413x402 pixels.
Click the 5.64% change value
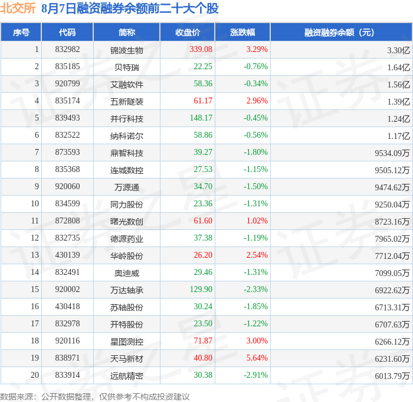[x=257, y=358]
